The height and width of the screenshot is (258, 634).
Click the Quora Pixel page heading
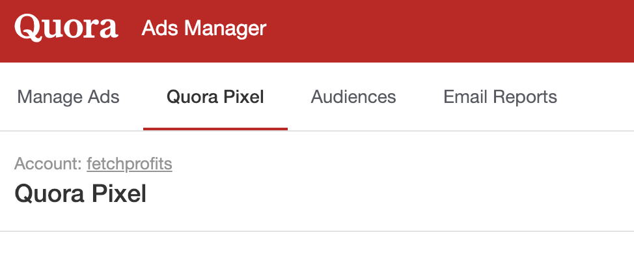pos(80,193)
